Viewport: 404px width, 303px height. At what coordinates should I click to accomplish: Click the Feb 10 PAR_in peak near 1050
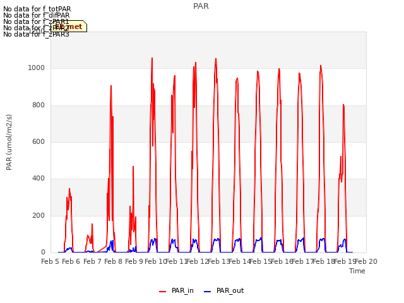coord(152,58)
